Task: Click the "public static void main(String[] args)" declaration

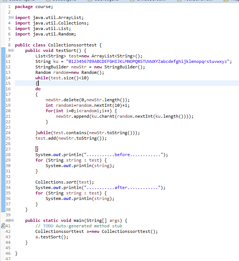Action: tap(76, 221)
